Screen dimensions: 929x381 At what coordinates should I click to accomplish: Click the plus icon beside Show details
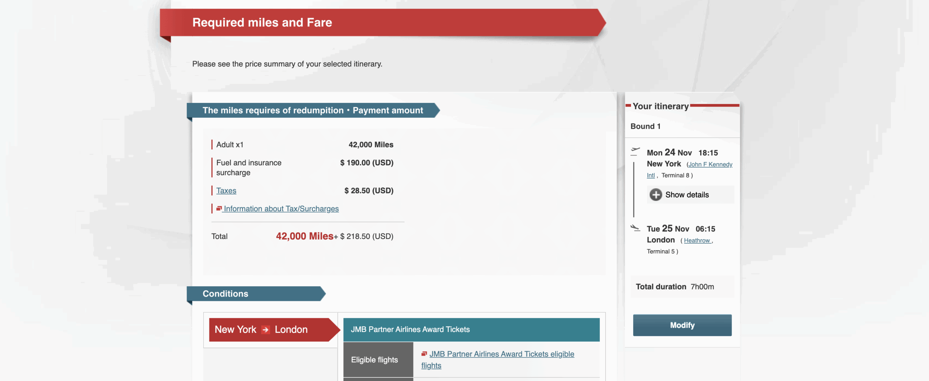tap(655, 195)
